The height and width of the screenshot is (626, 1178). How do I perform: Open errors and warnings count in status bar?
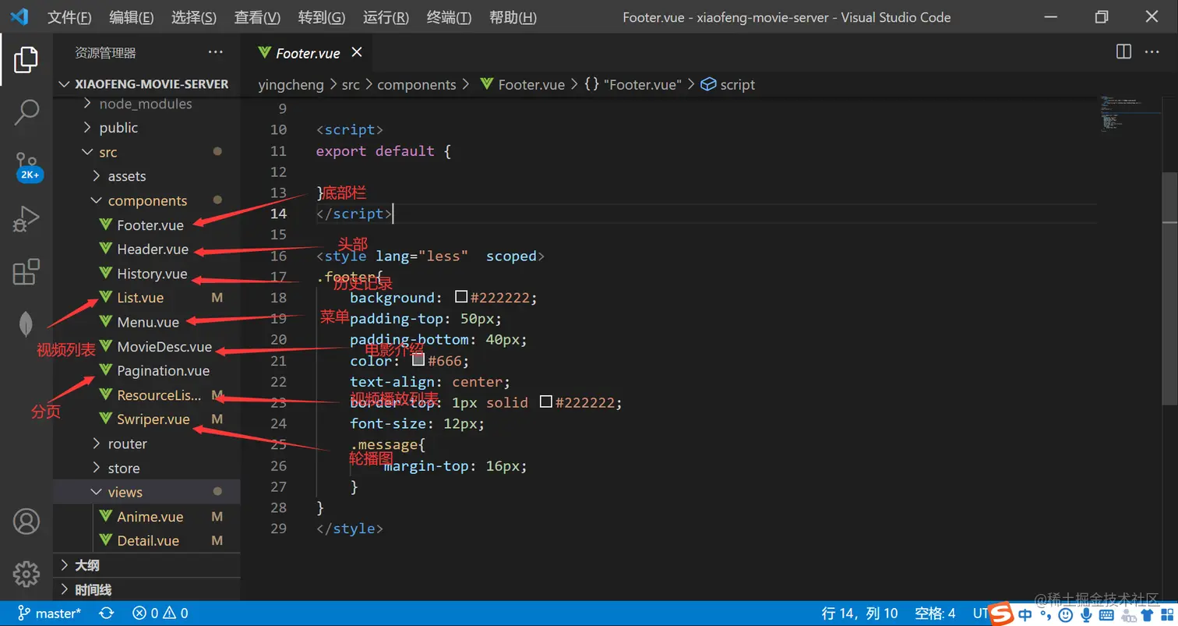pyautogui.click(x=160, y=614)
